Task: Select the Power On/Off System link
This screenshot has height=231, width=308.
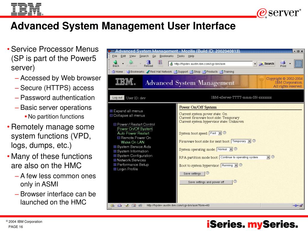Action: 135,129
